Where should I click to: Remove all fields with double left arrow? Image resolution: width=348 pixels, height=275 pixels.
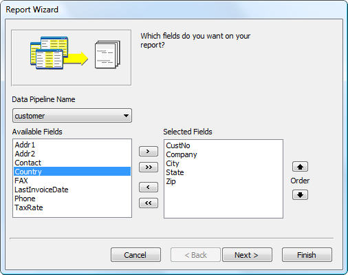click(149, 203)
